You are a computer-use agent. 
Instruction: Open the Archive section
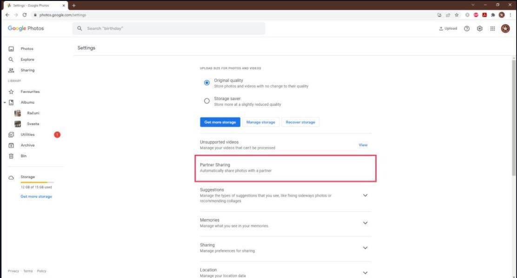click(x=28, y=145)
